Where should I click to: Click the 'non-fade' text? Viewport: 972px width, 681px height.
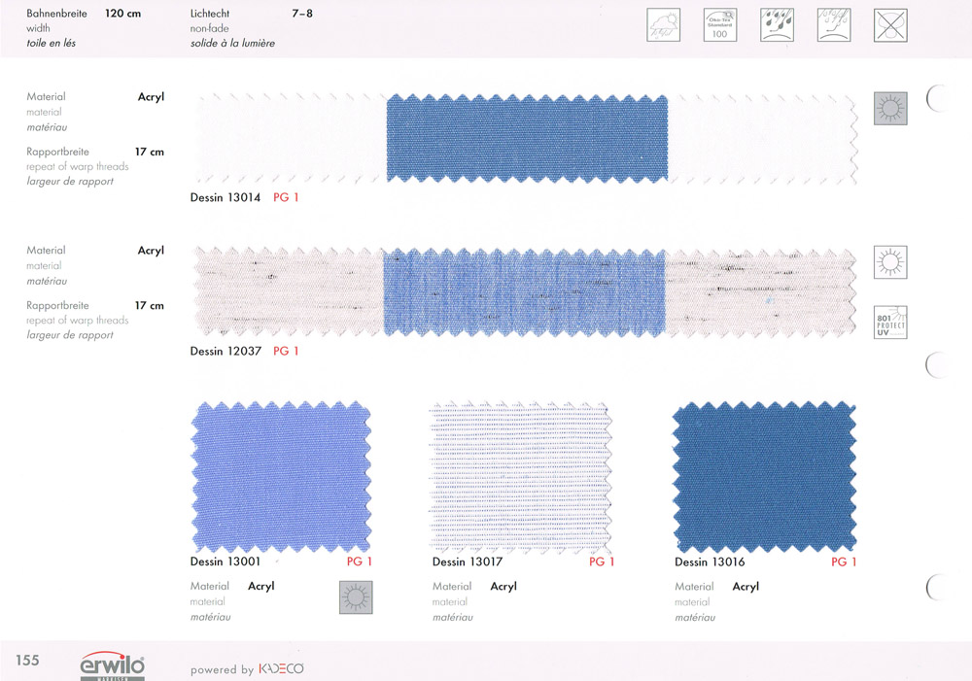click(x=210, y=28)
